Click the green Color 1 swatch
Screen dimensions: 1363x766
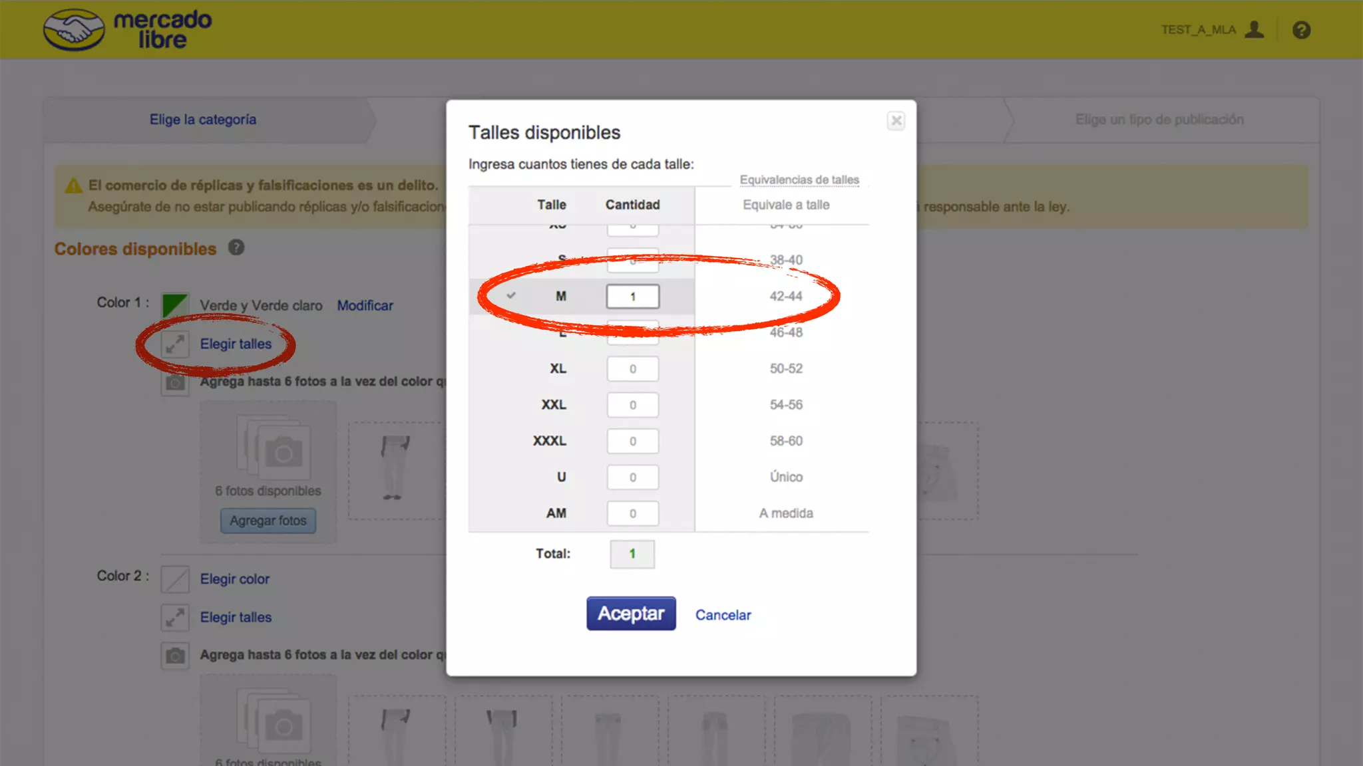click(x=175, y=305)
